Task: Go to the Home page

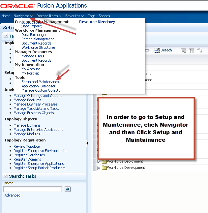Action: 6,16
